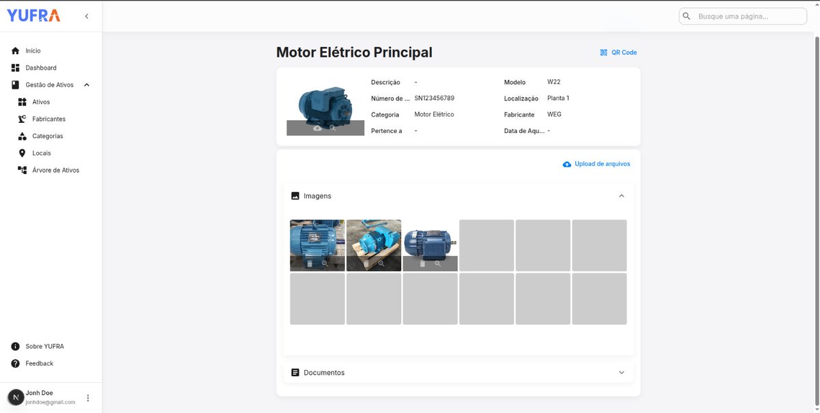The height and width of the screenshot is (413, 820).
Task: Open the user options three-dot menu
Action: tap(87, 398)
